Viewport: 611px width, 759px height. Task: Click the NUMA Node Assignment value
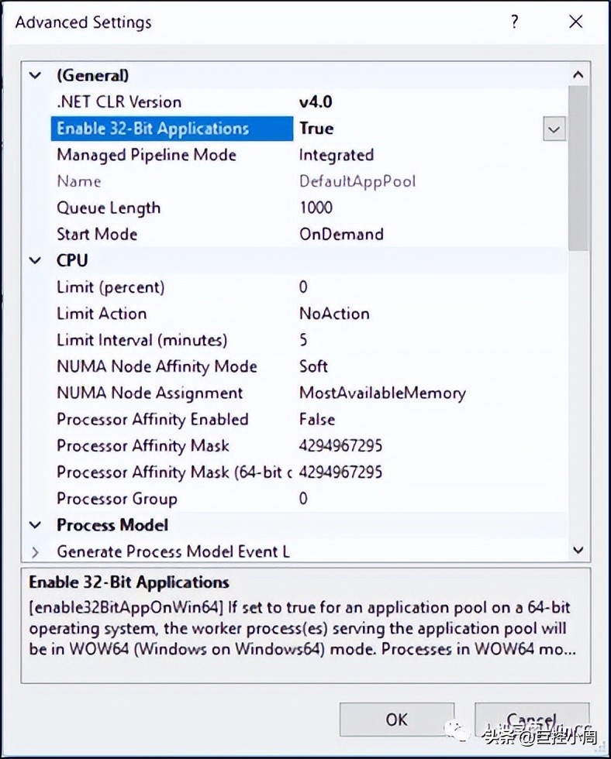pyautogui.click(x=382, y=393)
